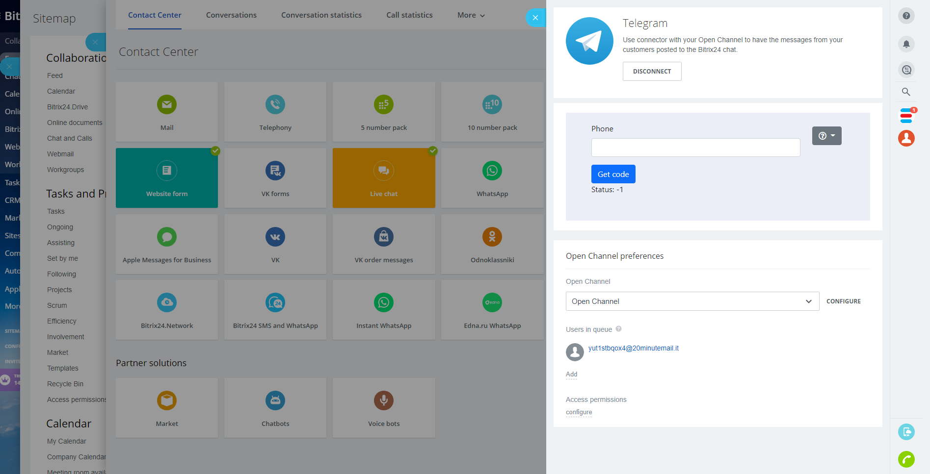
Task: Open Bitrix24.Network connector
Action: tap(167, 310)
